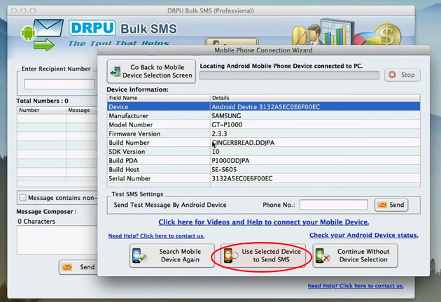The width and height of the screenshot is (441, 302).
Task: Click the P1000DDJPA value
Action: tap(230, 161)
